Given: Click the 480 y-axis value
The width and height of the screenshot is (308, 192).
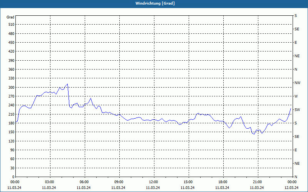Looking at the screenshot, I should pos(12,34).
